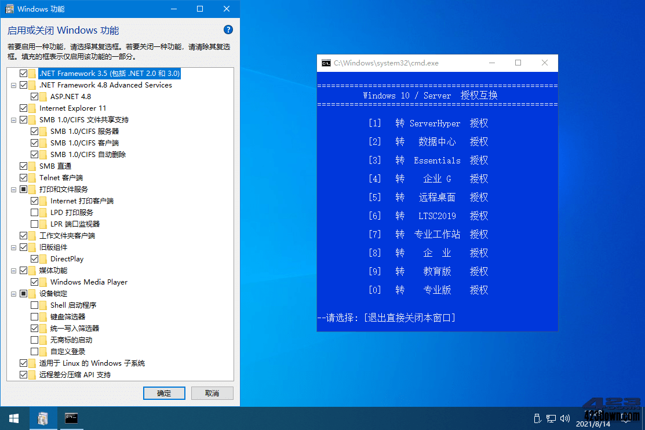Open Help via the question mark icon

tap(228, 30)
